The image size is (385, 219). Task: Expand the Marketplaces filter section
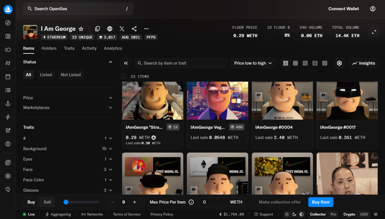[68, 108]
